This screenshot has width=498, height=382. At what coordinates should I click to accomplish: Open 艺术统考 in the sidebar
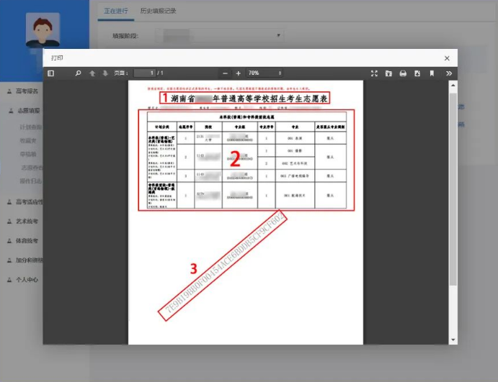click(x=27, y=222)
